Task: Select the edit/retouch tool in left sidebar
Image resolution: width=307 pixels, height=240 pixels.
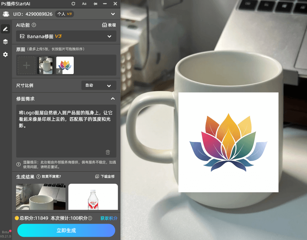Action: 5,28
